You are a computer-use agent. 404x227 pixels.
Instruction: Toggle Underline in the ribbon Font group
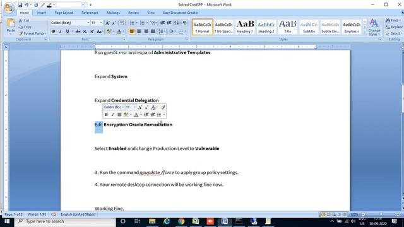(x=68, y=32)
